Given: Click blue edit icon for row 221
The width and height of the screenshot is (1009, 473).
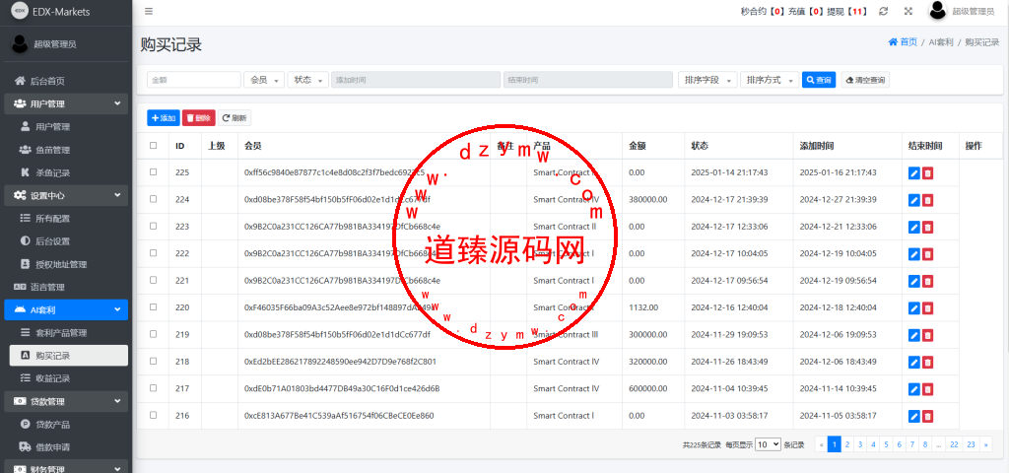Looking at the screenshot, I should point(913,282).
